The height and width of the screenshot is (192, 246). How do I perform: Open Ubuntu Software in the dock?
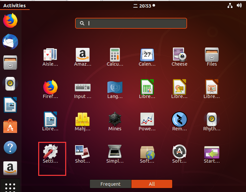[10, 126]
